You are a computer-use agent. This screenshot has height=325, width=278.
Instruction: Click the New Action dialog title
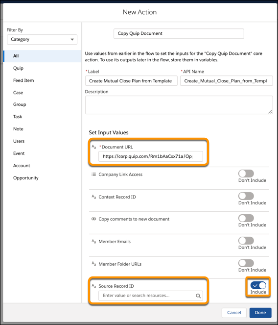click(139, 12)
